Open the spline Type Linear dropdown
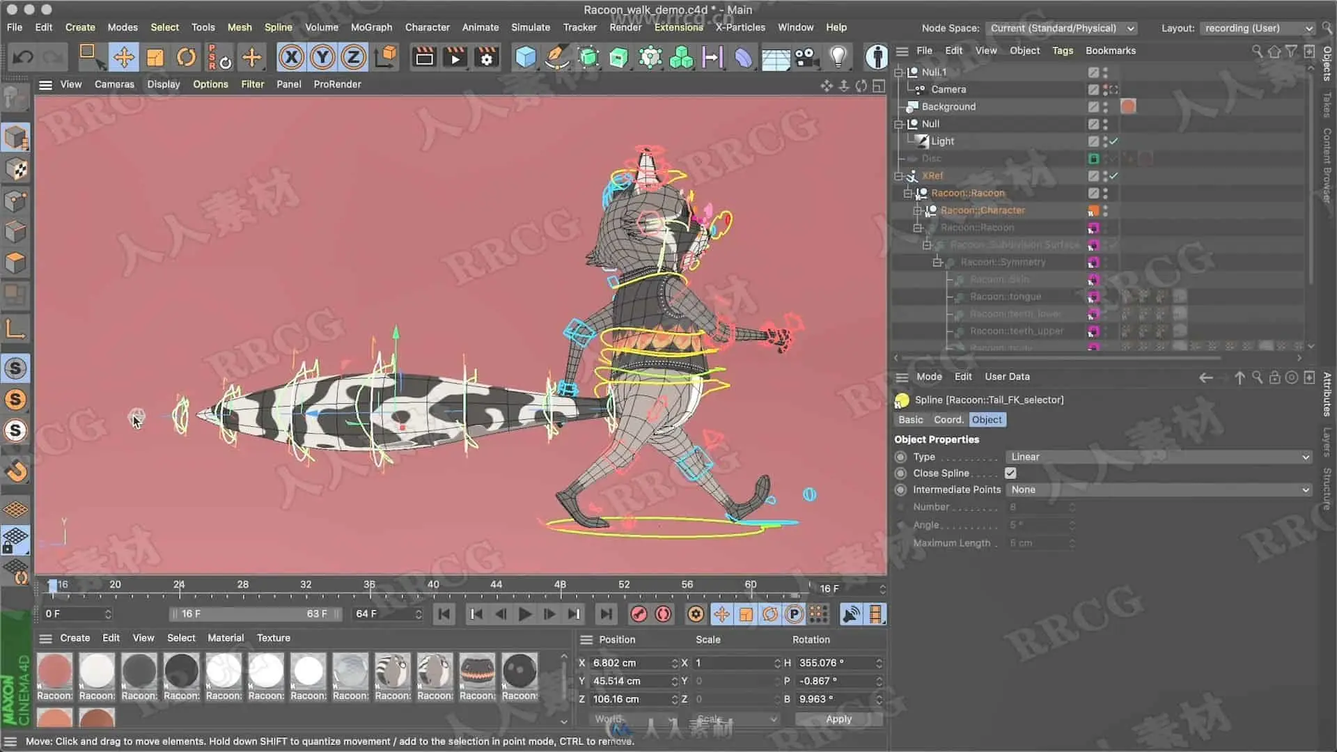The width and height of the screenshot is (1337, 752). click(x=1159, y=457)
